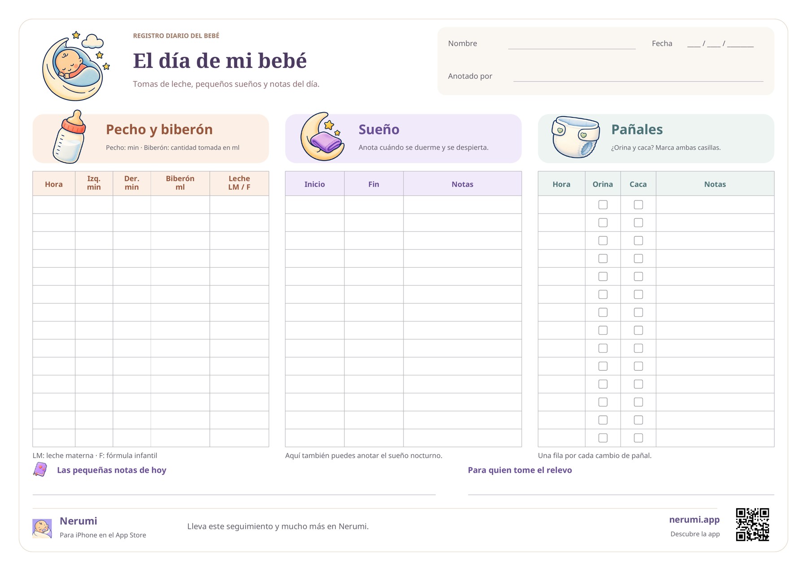
Task: Click the ¿Orina y caca? instruction text
Action: pos(666,147)
